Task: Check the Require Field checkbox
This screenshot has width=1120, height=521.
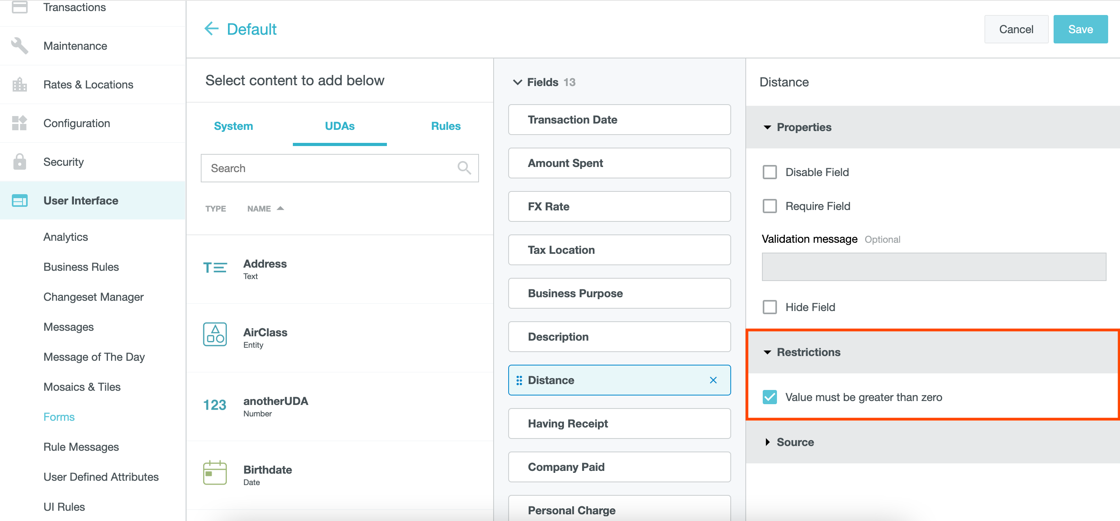Action: click(769, 206)
